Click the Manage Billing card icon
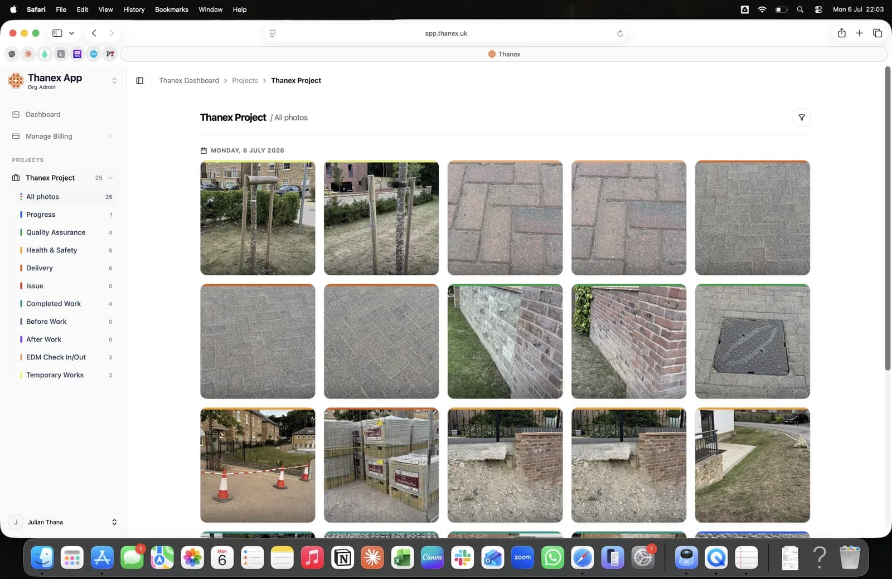This screenshot has height=579, width=892. click(16, 136)
